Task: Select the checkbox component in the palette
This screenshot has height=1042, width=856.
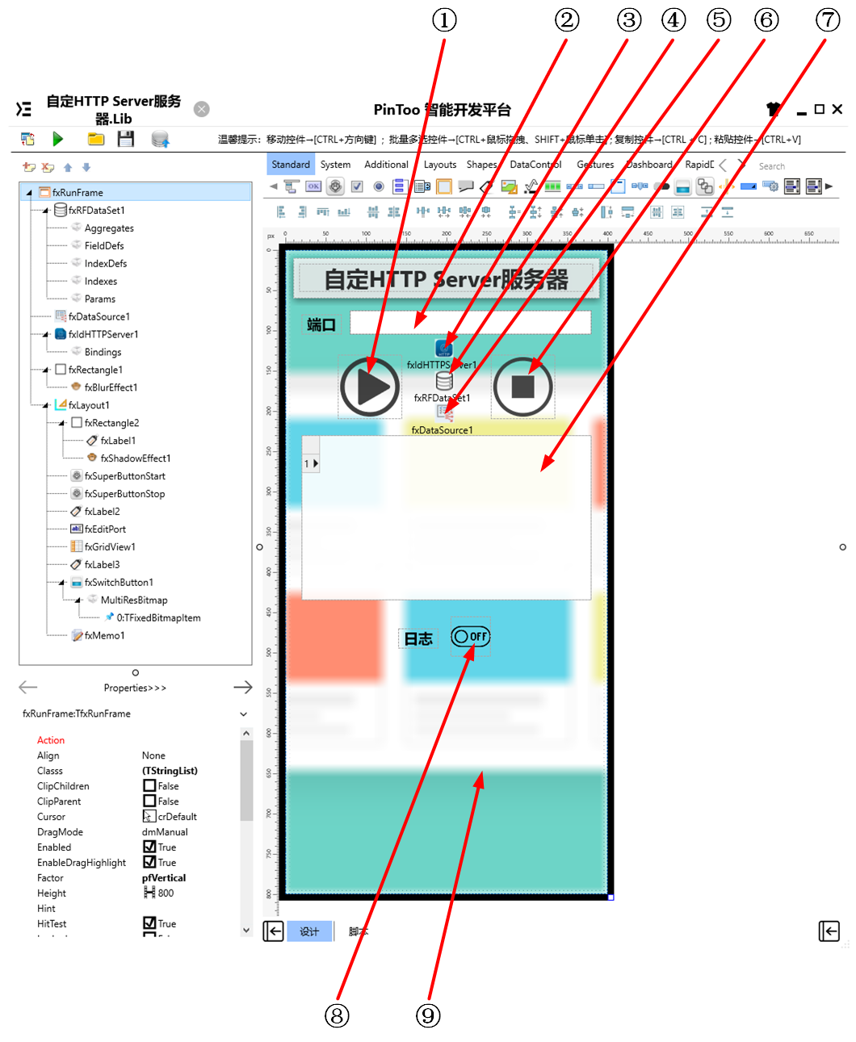Action: pyautogui.click(x=357, y=186)
